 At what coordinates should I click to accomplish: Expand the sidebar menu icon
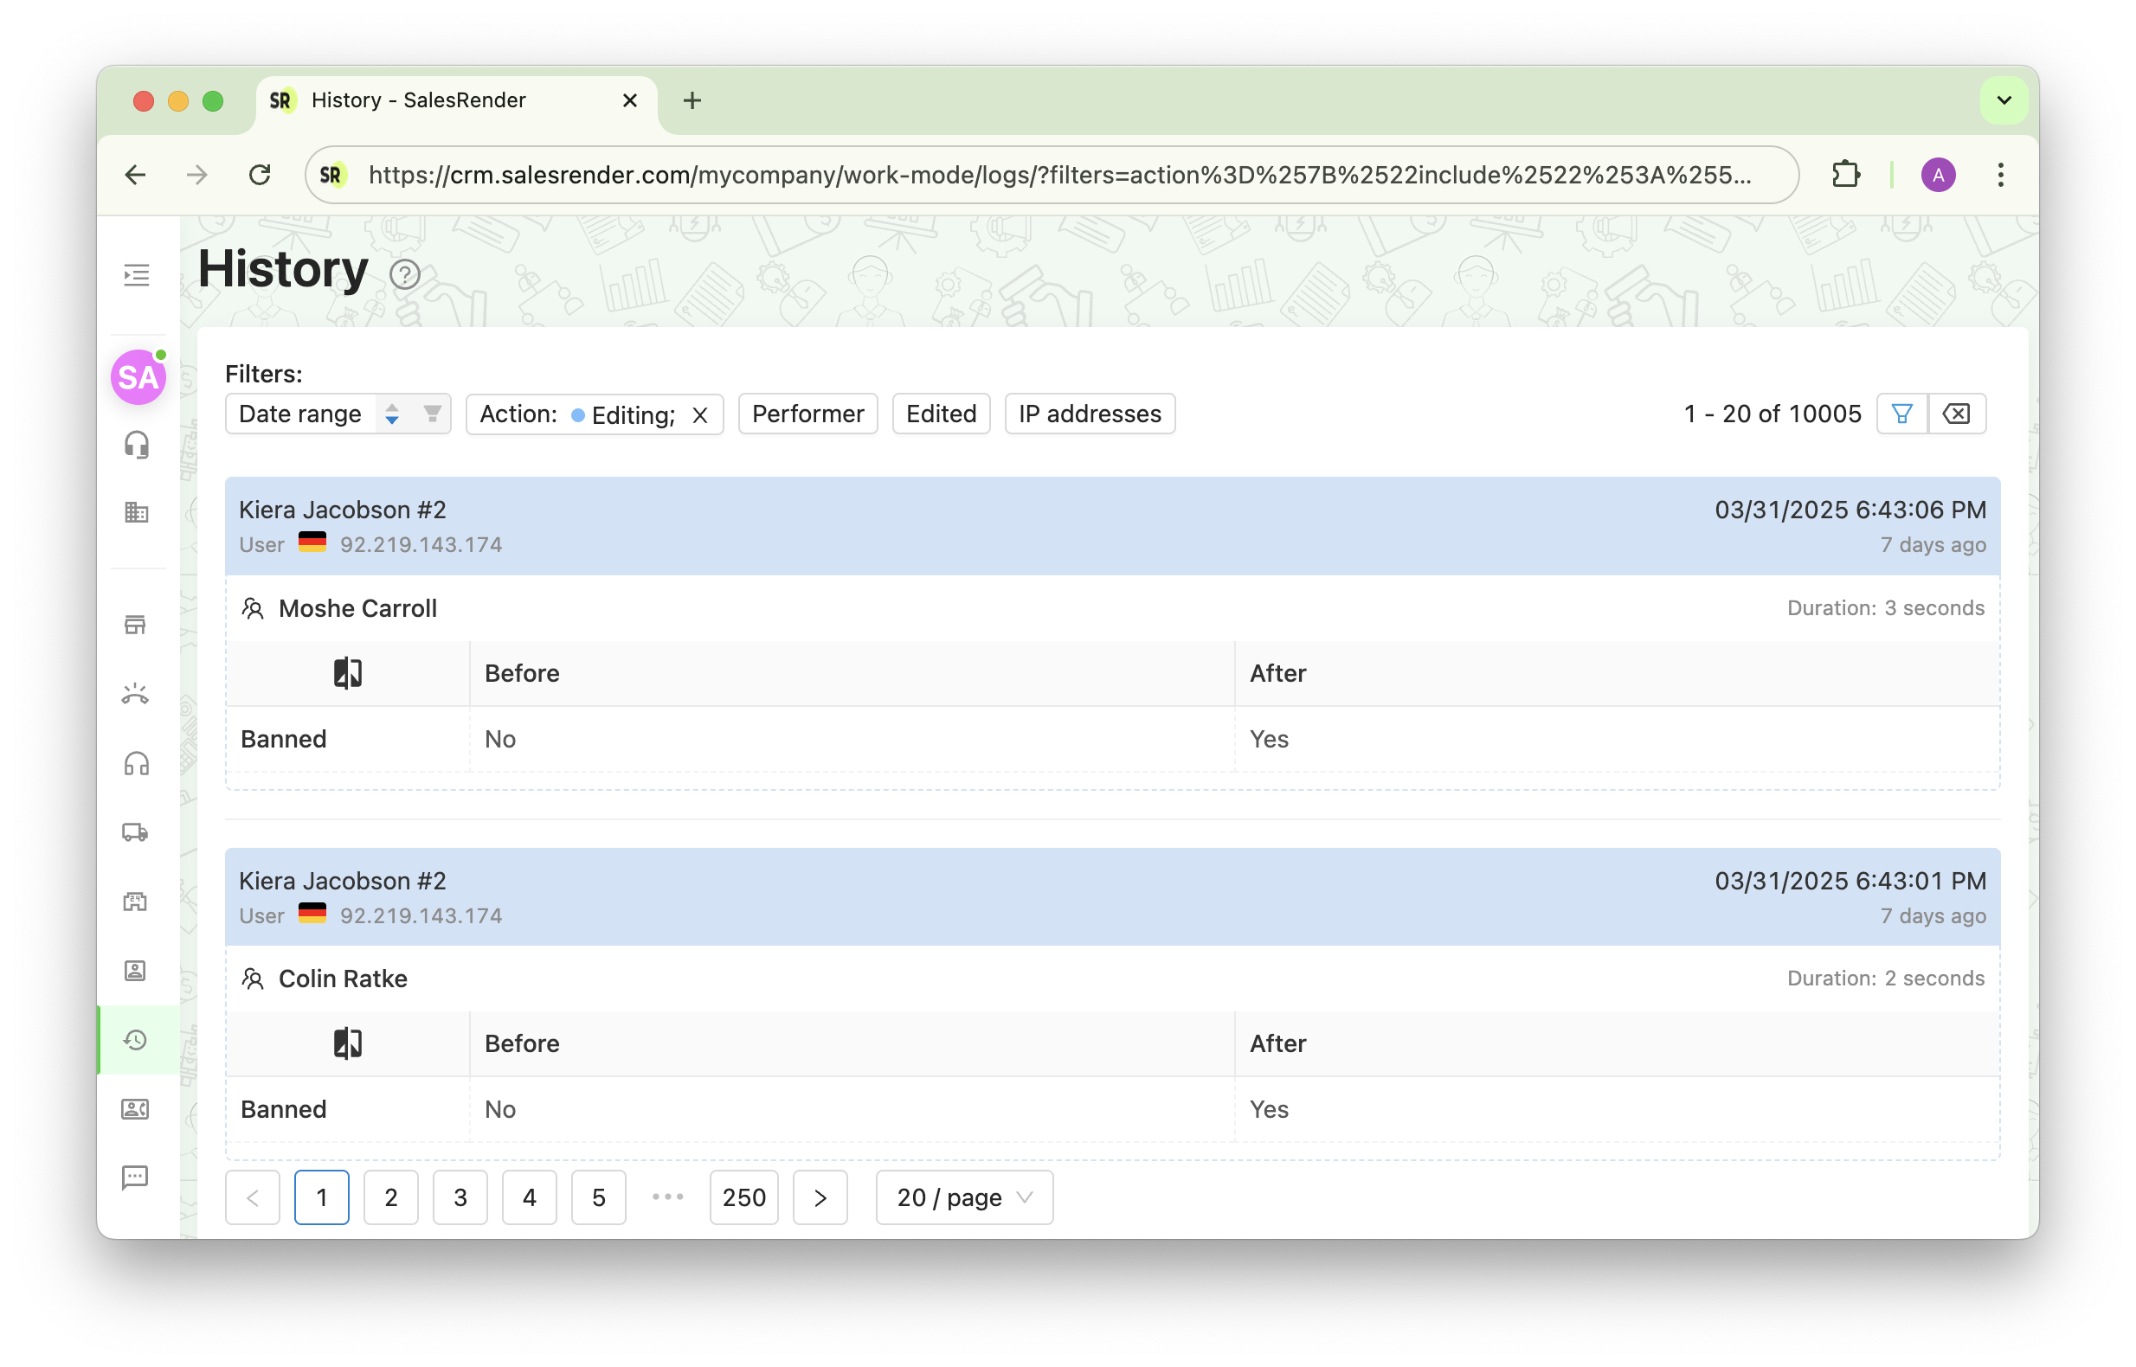click(136, 275)
